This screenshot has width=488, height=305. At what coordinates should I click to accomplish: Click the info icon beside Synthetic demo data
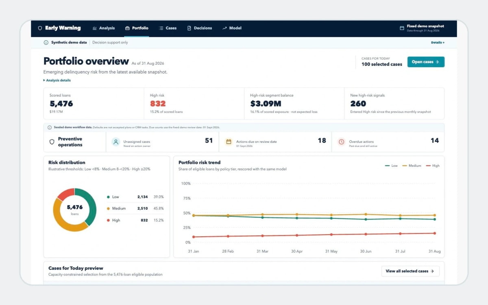[x=46, y=42]
